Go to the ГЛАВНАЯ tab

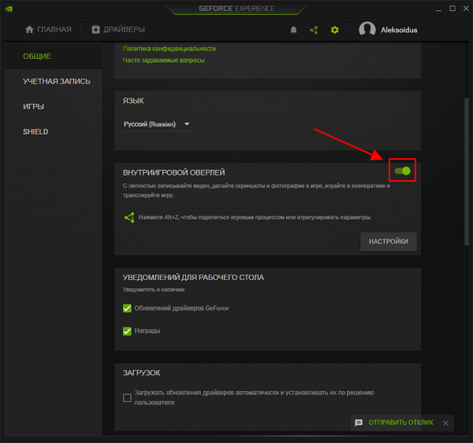point(48,30)
